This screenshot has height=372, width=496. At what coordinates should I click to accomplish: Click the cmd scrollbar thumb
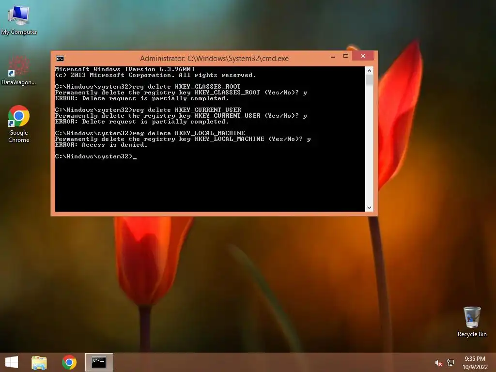[369, 80]
